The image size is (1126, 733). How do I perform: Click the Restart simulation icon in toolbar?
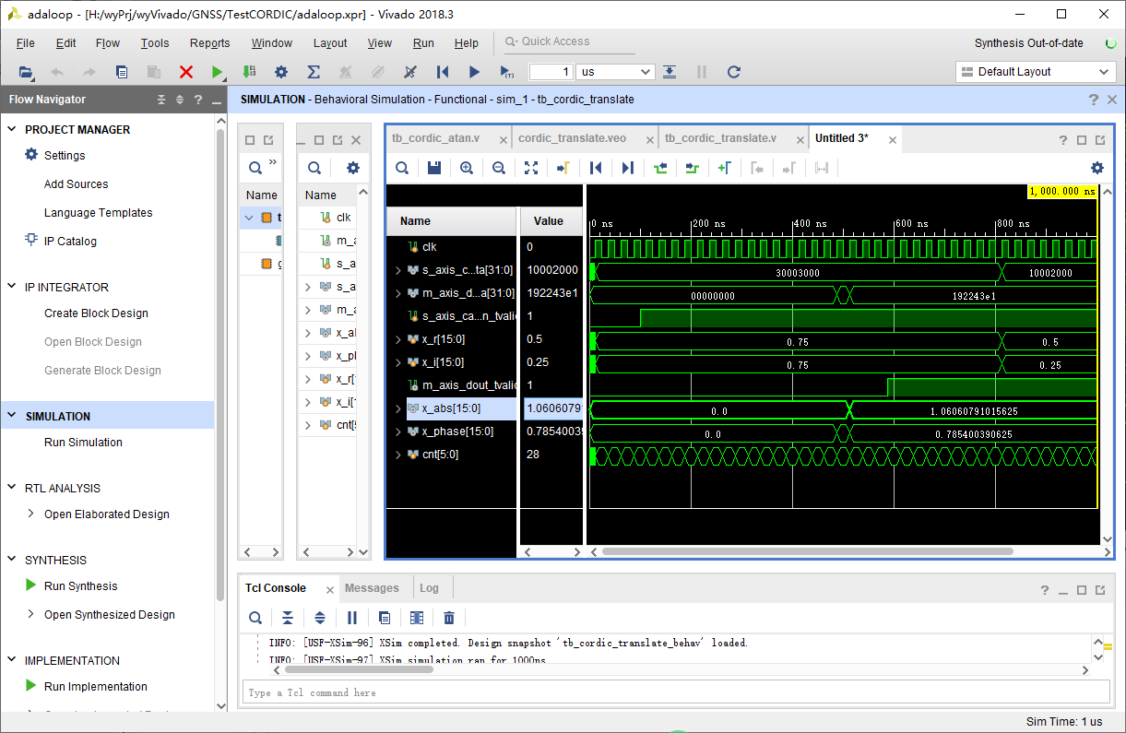click(442, 72)
